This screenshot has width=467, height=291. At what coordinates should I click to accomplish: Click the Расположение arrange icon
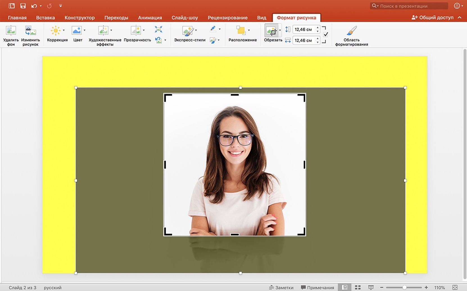241,30
